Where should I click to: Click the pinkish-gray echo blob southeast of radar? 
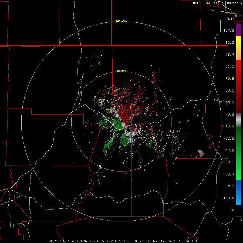pos(201,153)
